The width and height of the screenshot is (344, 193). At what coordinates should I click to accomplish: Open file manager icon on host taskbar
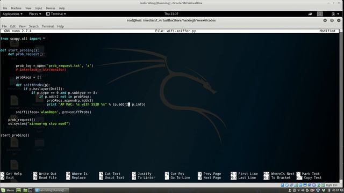point(25,190)
